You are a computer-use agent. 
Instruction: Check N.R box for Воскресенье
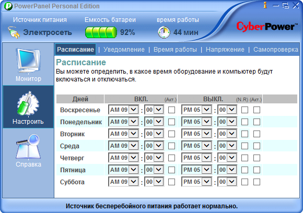tap(244, 110)
